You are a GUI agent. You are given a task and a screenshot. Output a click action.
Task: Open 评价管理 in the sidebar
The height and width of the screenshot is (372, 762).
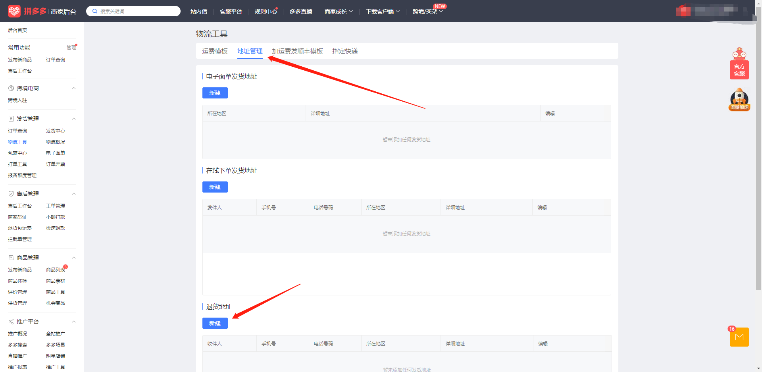coord(17,292)
